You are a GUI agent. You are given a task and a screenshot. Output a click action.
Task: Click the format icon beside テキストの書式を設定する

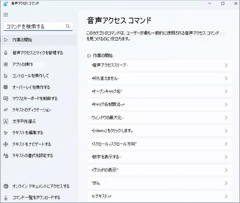6,156
